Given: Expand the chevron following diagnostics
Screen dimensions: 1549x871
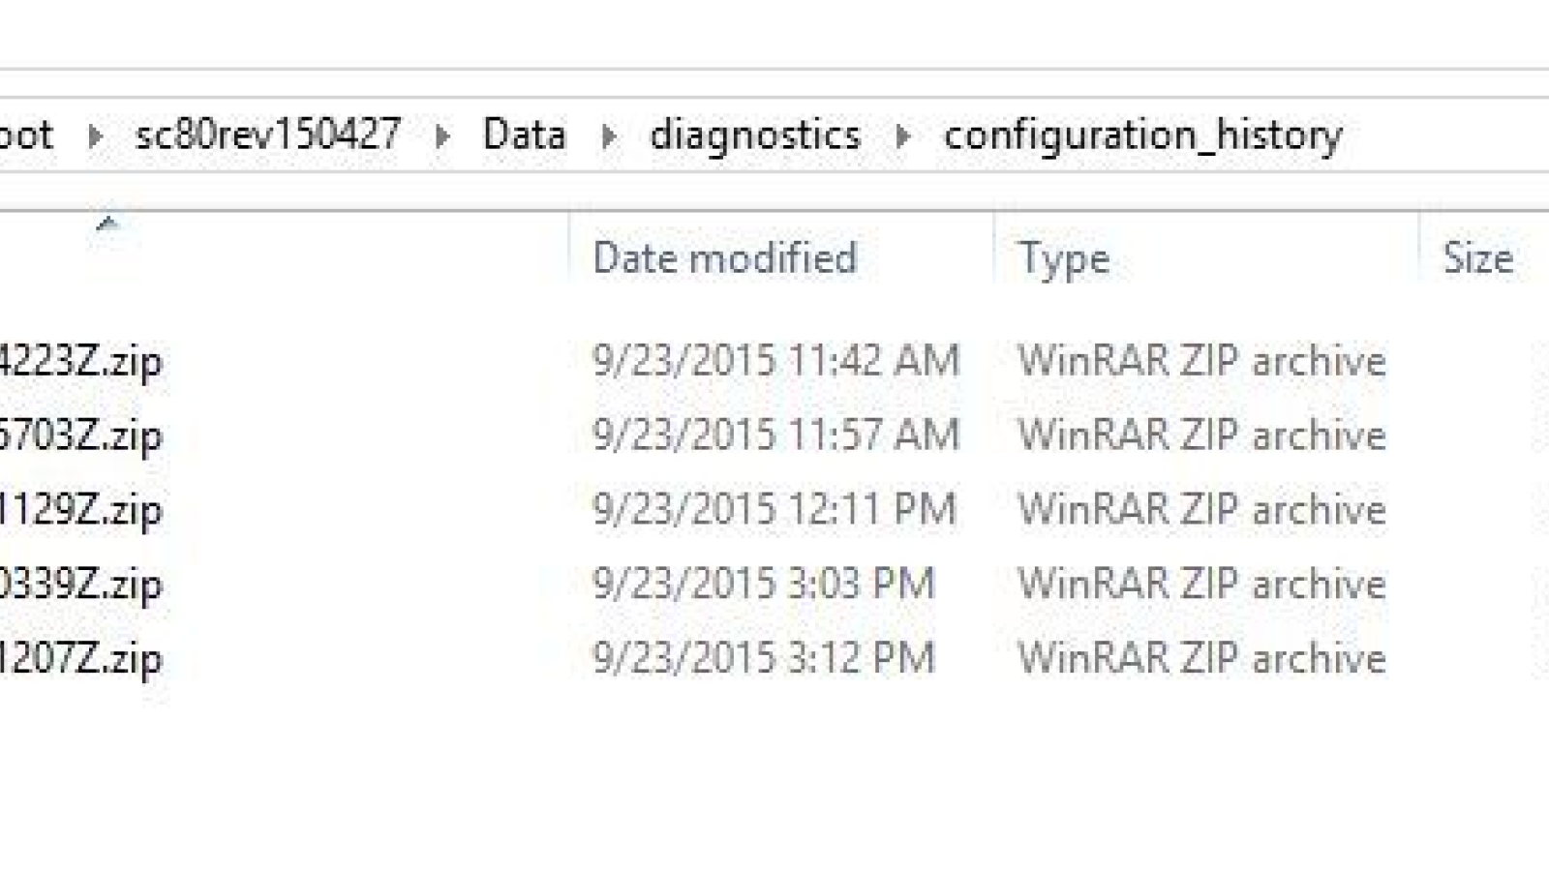Looking at the screenshot, I should pyautogui.click(x=903, y=135).
